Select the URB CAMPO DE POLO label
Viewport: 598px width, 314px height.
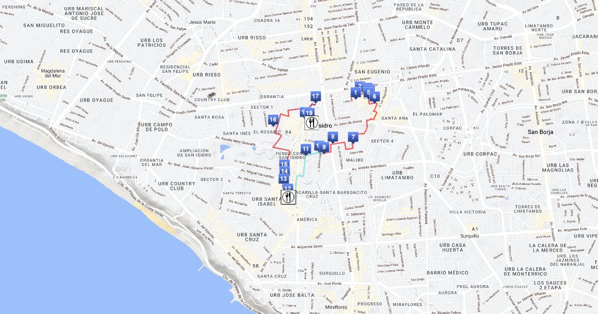click(x=156, y=127)
